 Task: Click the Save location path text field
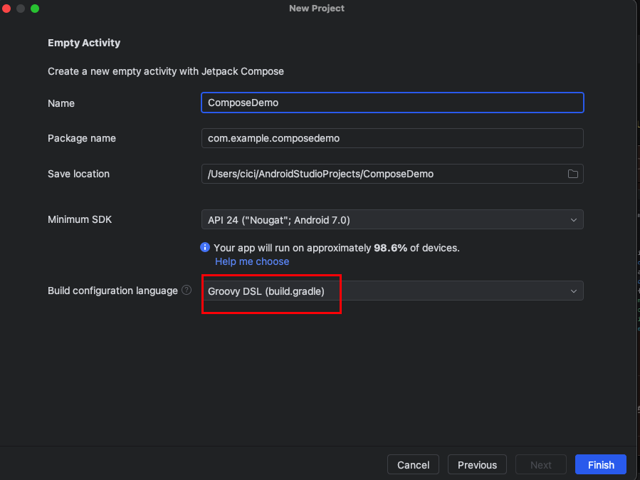coord(381,174)
